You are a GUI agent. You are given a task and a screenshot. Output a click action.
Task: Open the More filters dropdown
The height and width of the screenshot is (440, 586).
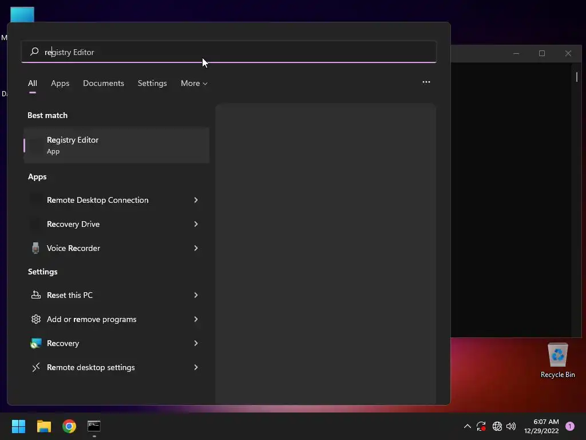194,83
